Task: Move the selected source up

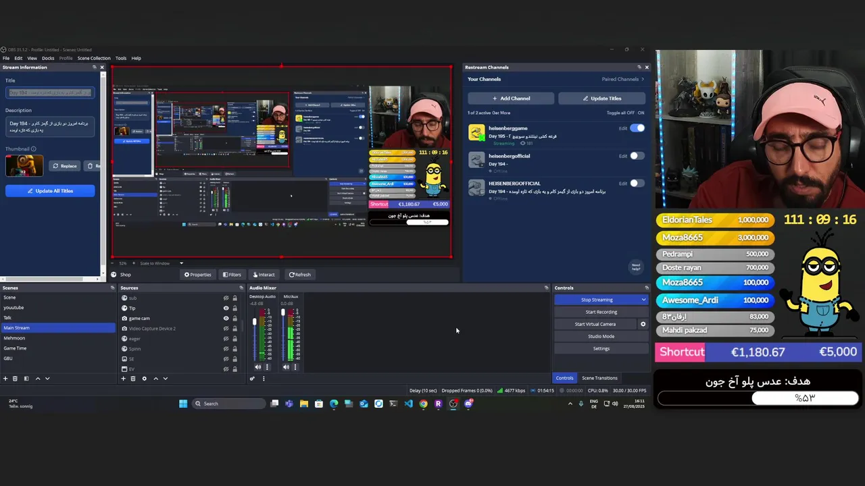Action: (155, 379)
